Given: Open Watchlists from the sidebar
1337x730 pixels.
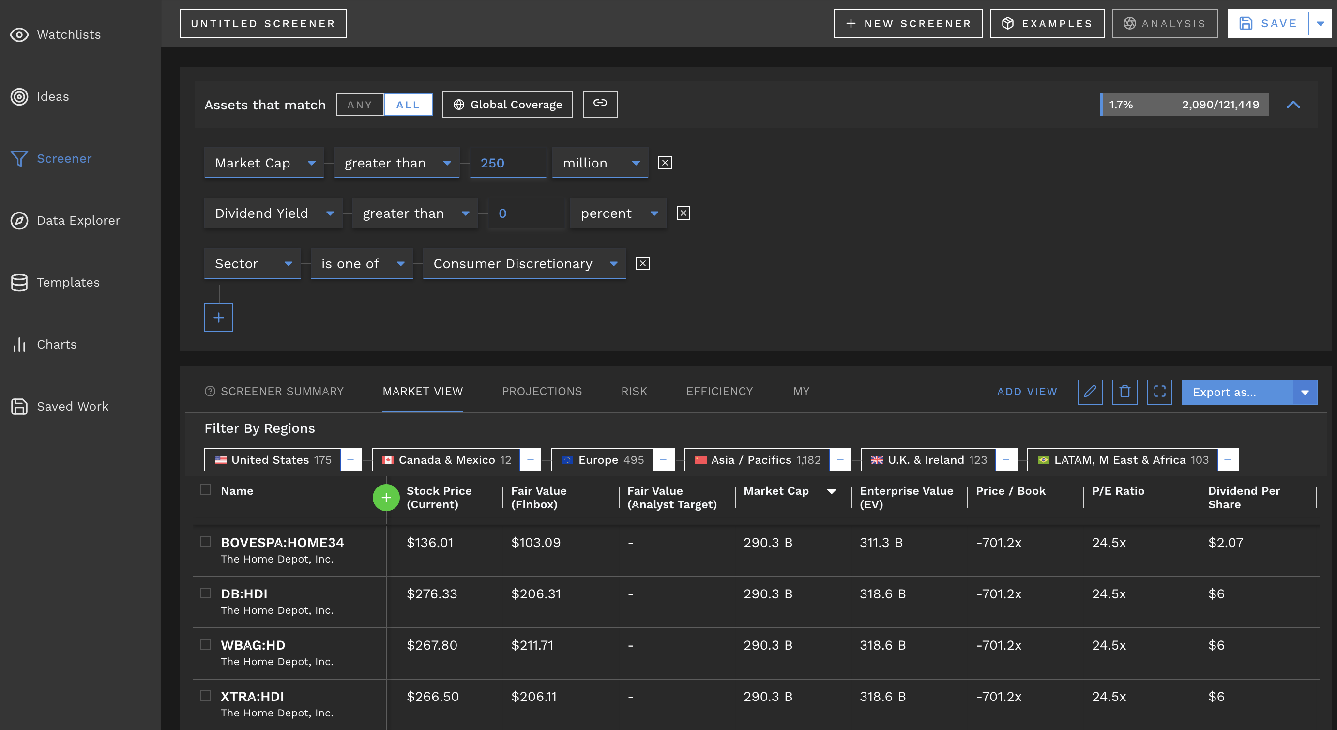Looking at the screenshot, I should click(69, 35).
